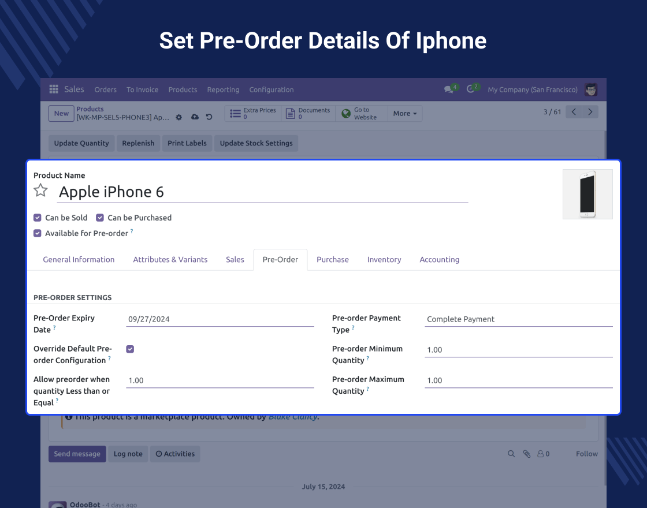The width and height of the screenshot is (647, 508).
Task: Open the To Invoice menu
Action: click(142, 89)
